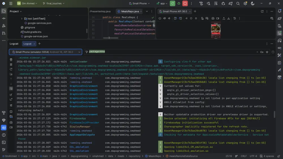
Task: Toggle soft-wrap in Logcat sidebar
Action: 11,88
